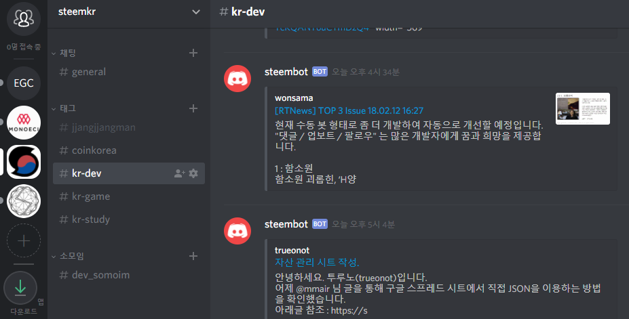
Task: Open the MONOECI server icon
Action: (24, 123)
